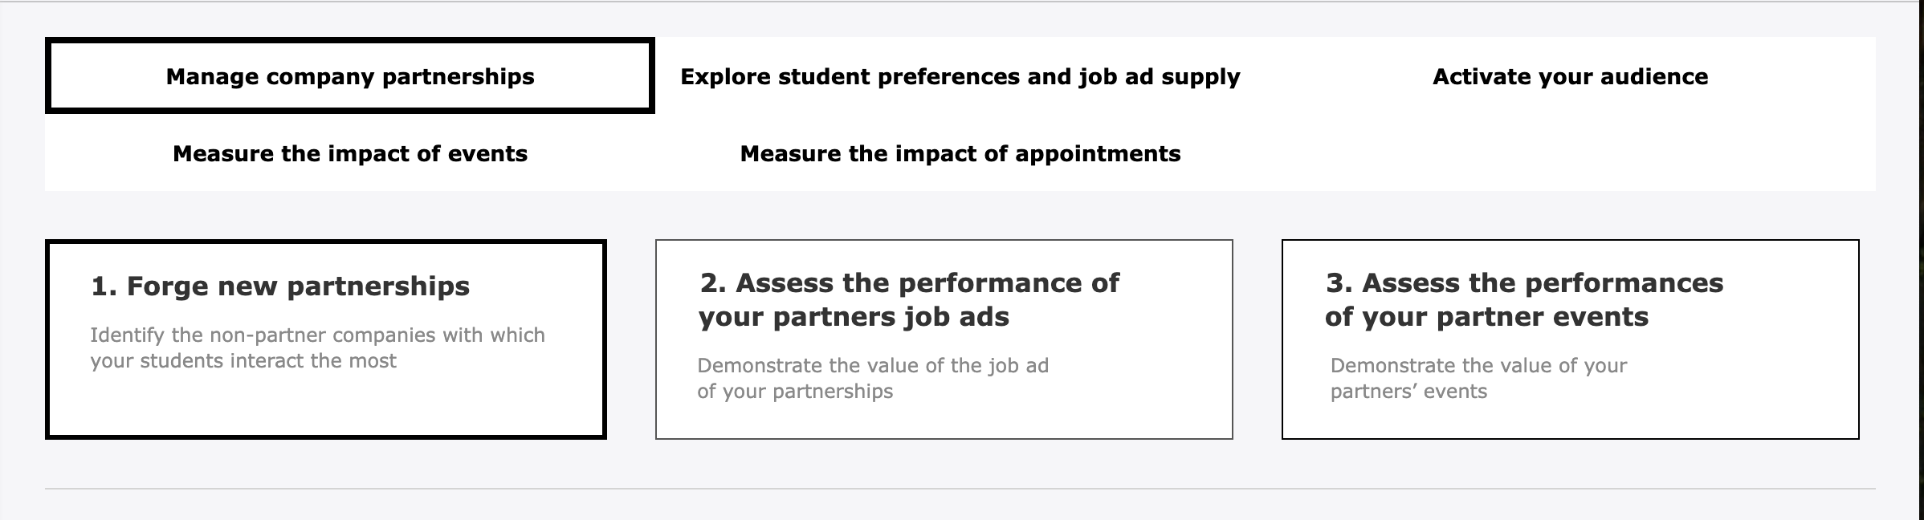The height and width of the screenshot is (520, 1924).
Task: Click the '1. Forge new partnerships' heading
Action: click(x=280, y=286)
